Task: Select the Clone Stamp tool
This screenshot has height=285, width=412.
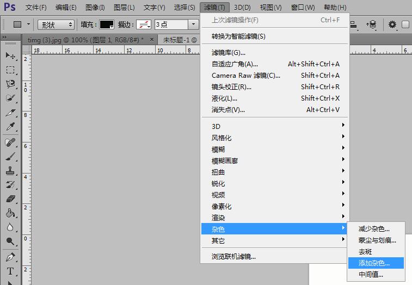Action: click(x=10, y=170)
